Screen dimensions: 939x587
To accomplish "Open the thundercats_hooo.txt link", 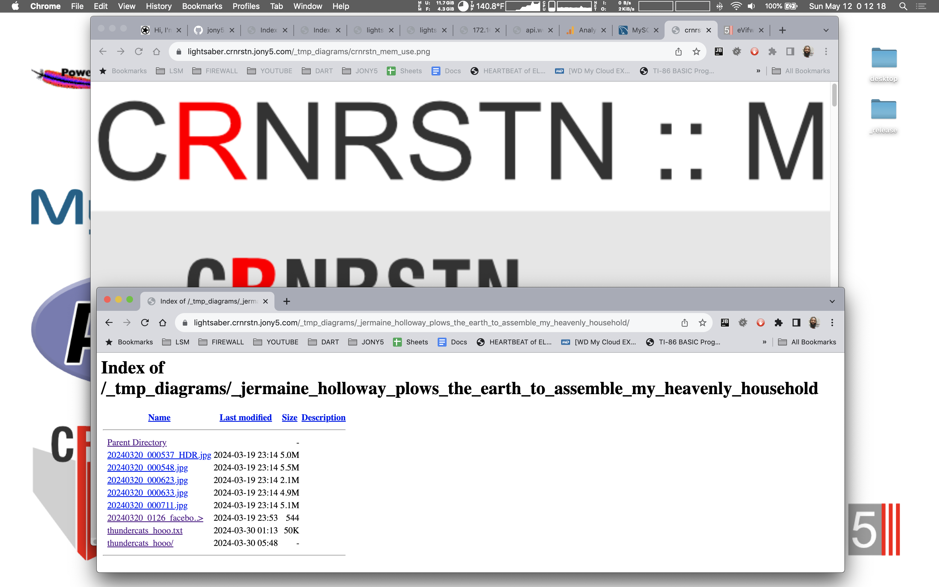I will (x=145, y=530).
